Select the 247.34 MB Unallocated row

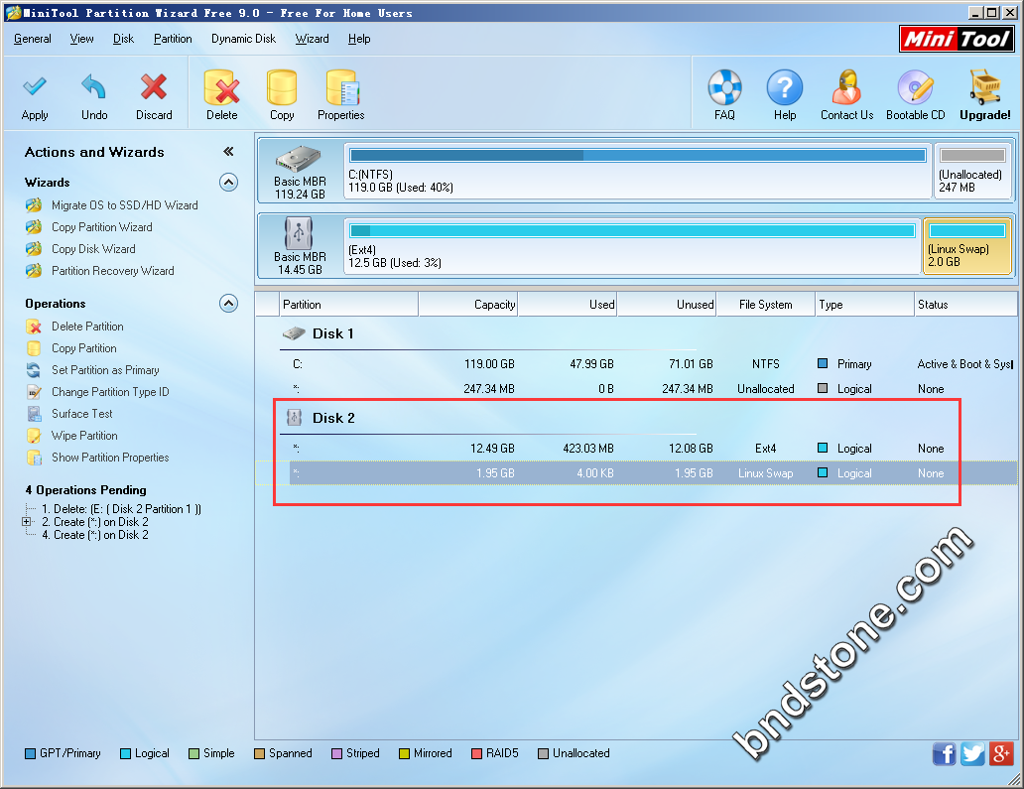(x=637, y=389)
